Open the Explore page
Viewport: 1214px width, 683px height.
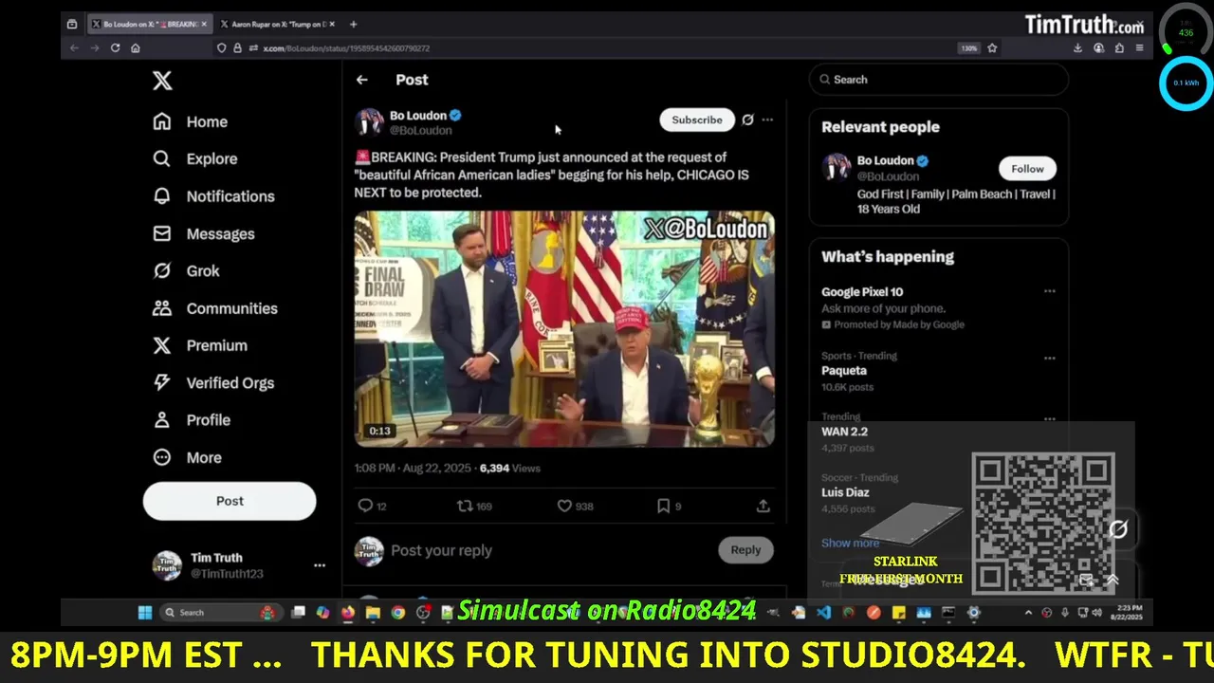coord(195,158)
